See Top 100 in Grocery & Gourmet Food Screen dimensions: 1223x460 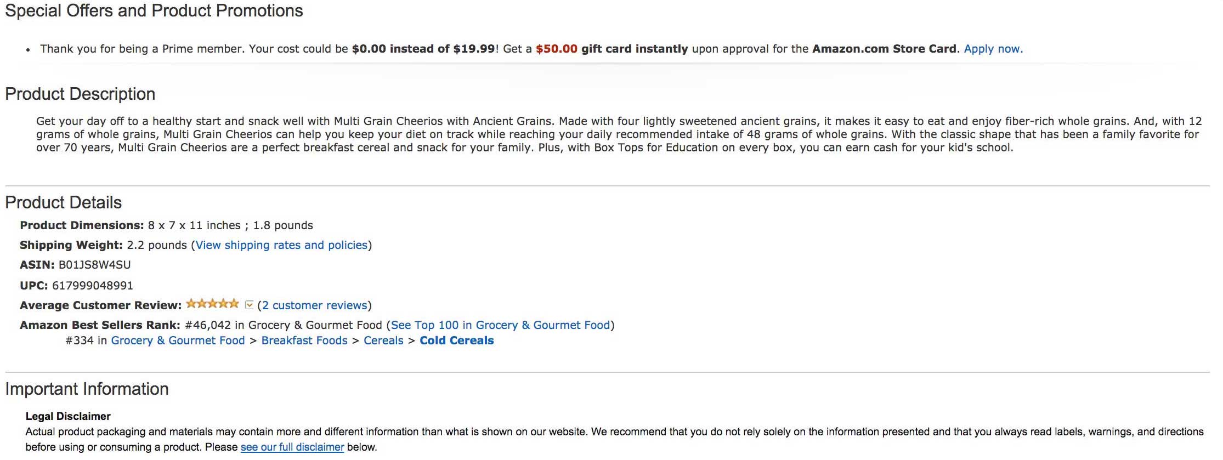point(500,325)
